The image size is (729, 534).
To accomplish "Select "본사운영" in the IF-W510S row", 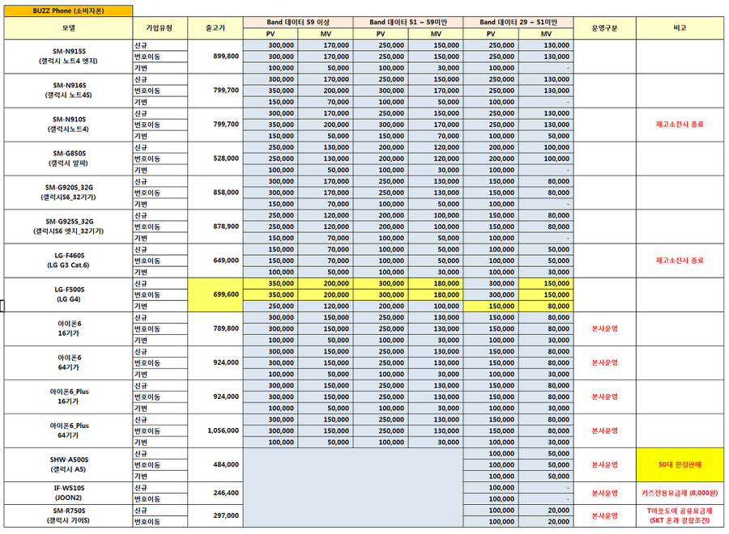I will coord(605,493).
